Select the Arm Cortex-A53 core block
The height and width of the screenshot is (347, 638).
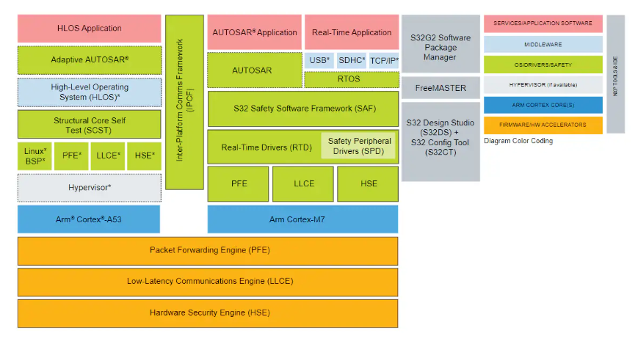89,219
